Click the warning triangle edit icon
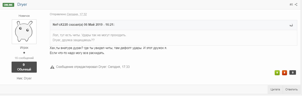 tap(52, 67)
